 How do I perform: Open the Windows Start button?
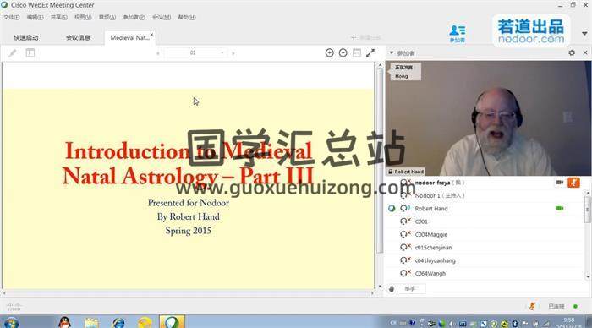coord(11,323)
